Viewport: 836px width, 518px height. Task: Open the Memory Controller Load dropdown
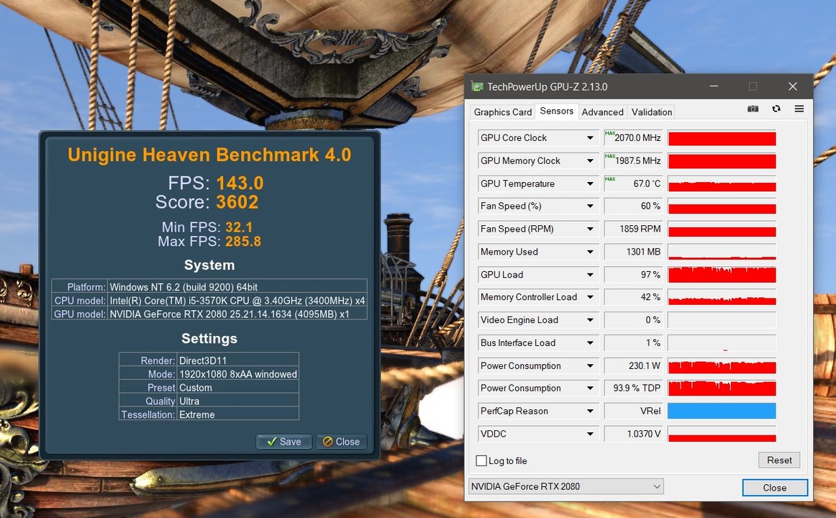click(x=590, y=297)
